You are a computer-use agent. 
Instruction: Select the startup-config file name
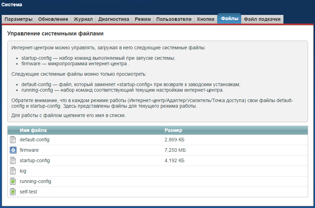click(35, 160)
